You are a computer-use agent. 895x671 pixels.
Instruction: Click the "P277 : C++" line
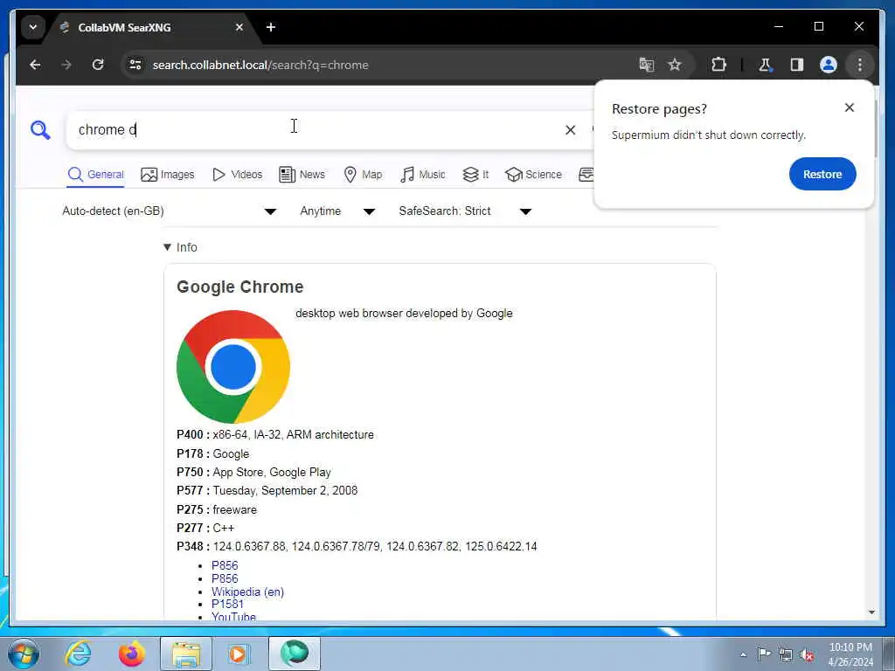pyautogui.click(x=205, y=528)
